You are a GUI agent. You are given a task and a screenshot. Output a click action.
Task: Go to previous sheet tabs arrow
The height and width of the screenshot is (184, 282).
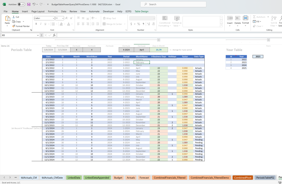pos(4,177)
